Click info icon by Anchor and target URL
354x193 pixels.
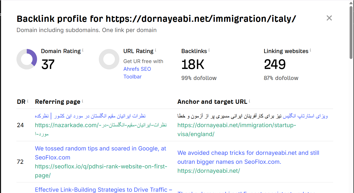pyautogui.click(x=250, y=101)
